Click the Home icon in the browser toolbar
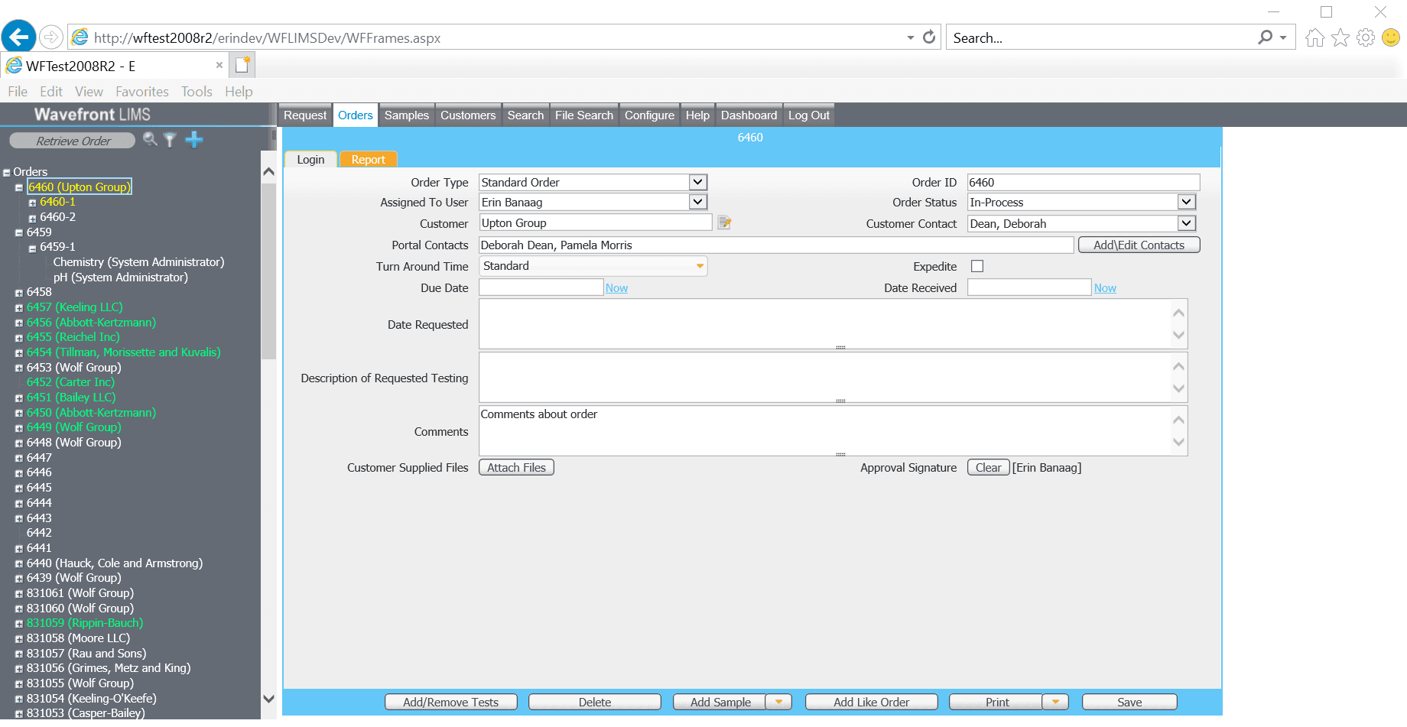 1314,37
